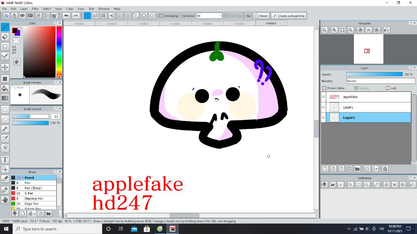Duplicate the layer using layer panel icon
Image resolution: width=417 pixels, height=234 pixels.
[367, 169]
